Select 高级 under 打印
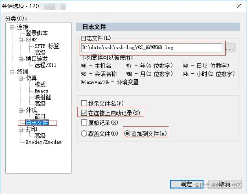Viewport: 247px width, 194px height. pyautogui.click(x=40, y=136)
